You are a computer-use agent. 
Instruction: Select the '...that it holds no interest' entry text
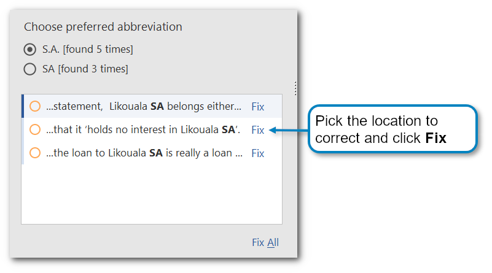(143, 130)
